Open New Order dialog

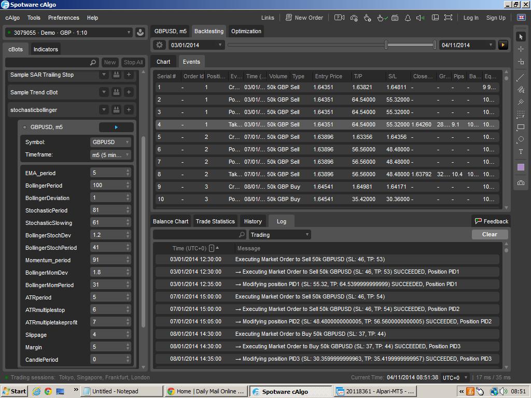coord(304,18)
